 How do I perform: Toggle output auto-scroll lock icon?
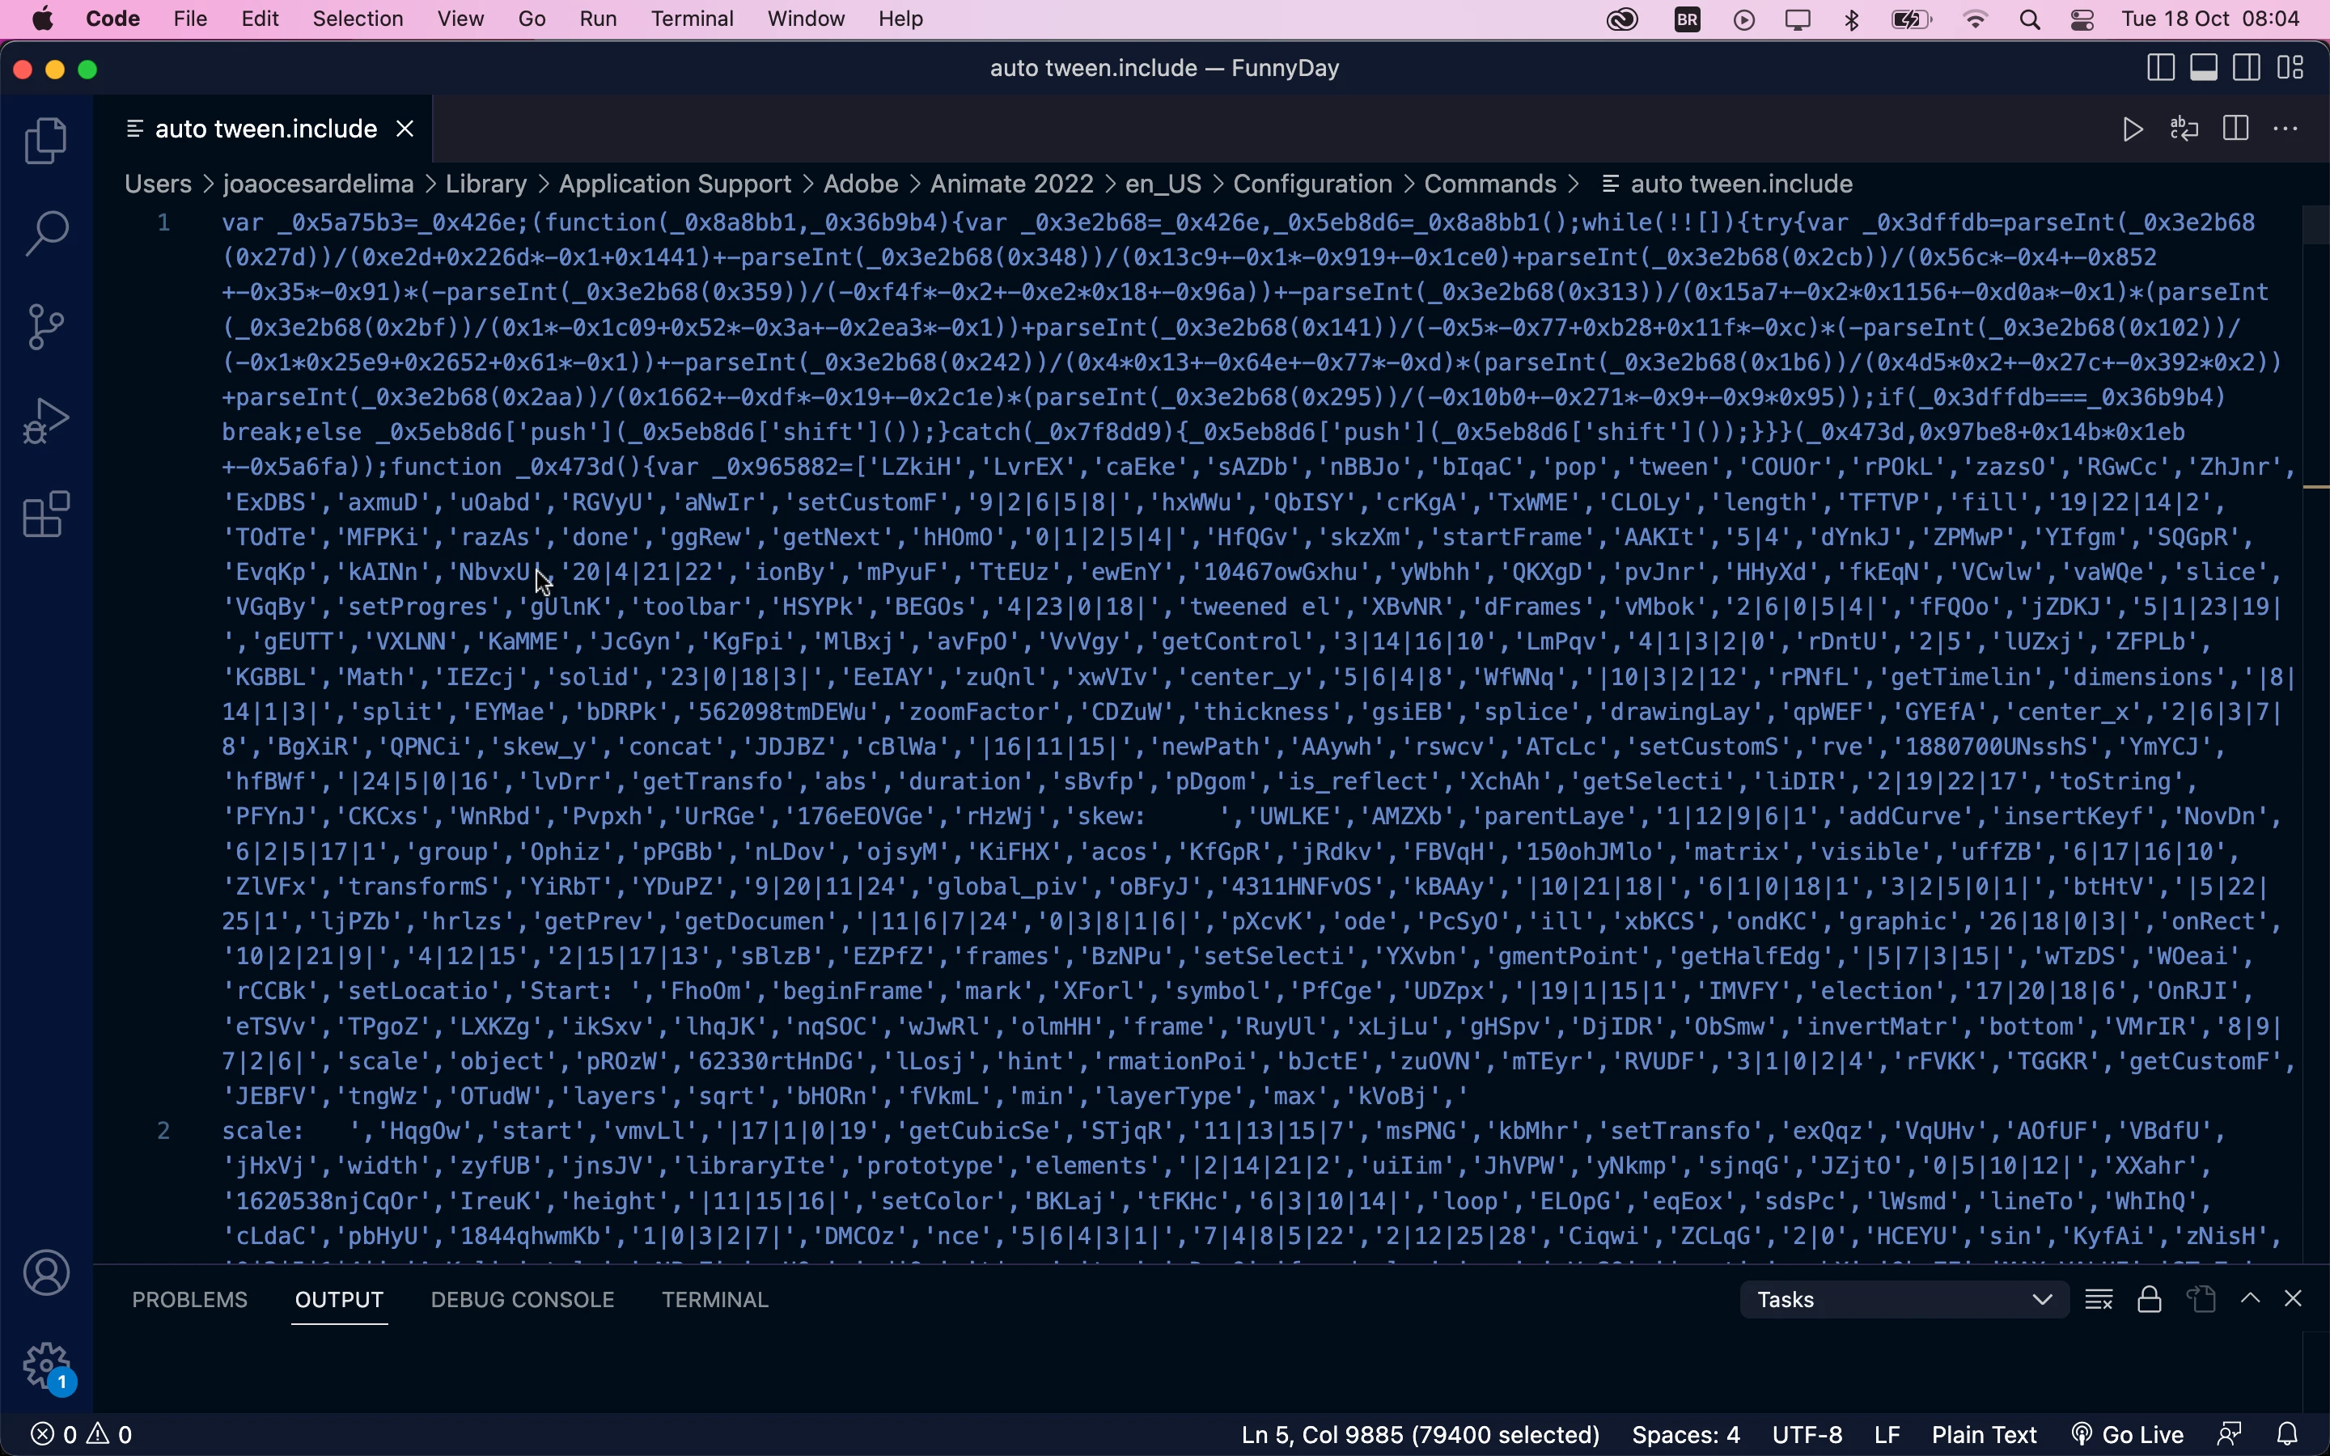click(2150, 1300)
